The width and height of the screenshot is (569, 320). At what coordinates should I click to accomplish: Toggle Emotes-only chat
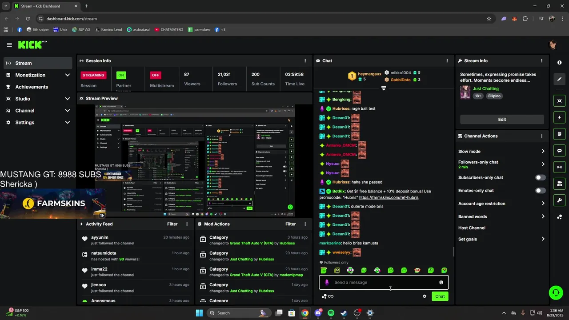[x=540, y=191]
